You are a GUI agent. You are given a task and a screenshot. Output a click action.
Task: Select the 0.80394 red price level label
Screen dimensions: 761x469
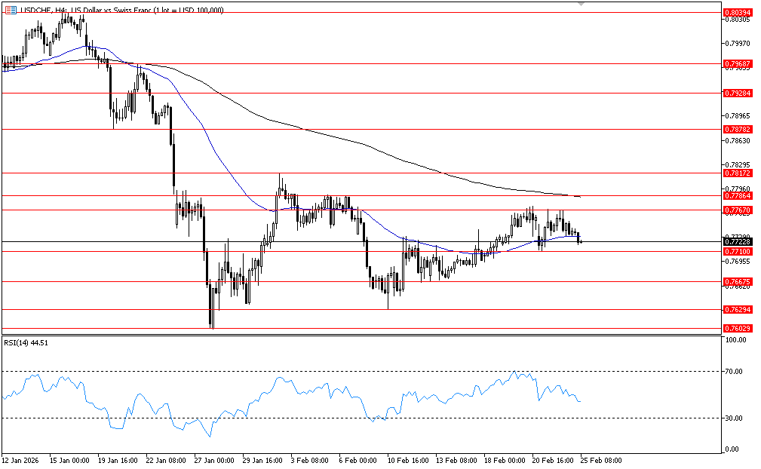click(735, 13)
